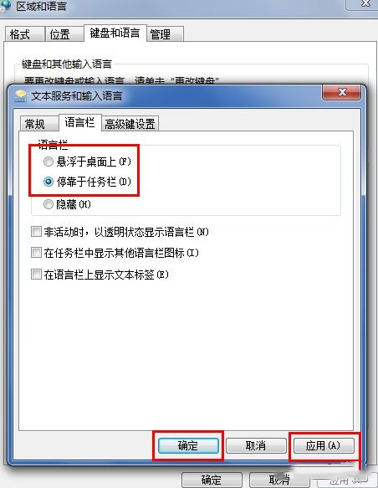Select the 悬浮于桌面上 radio option

49,162
